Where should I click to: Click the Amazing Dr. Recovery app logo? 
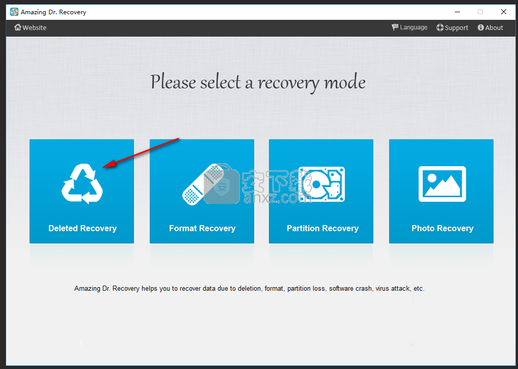pyautogui.click(x=14, y=12)
